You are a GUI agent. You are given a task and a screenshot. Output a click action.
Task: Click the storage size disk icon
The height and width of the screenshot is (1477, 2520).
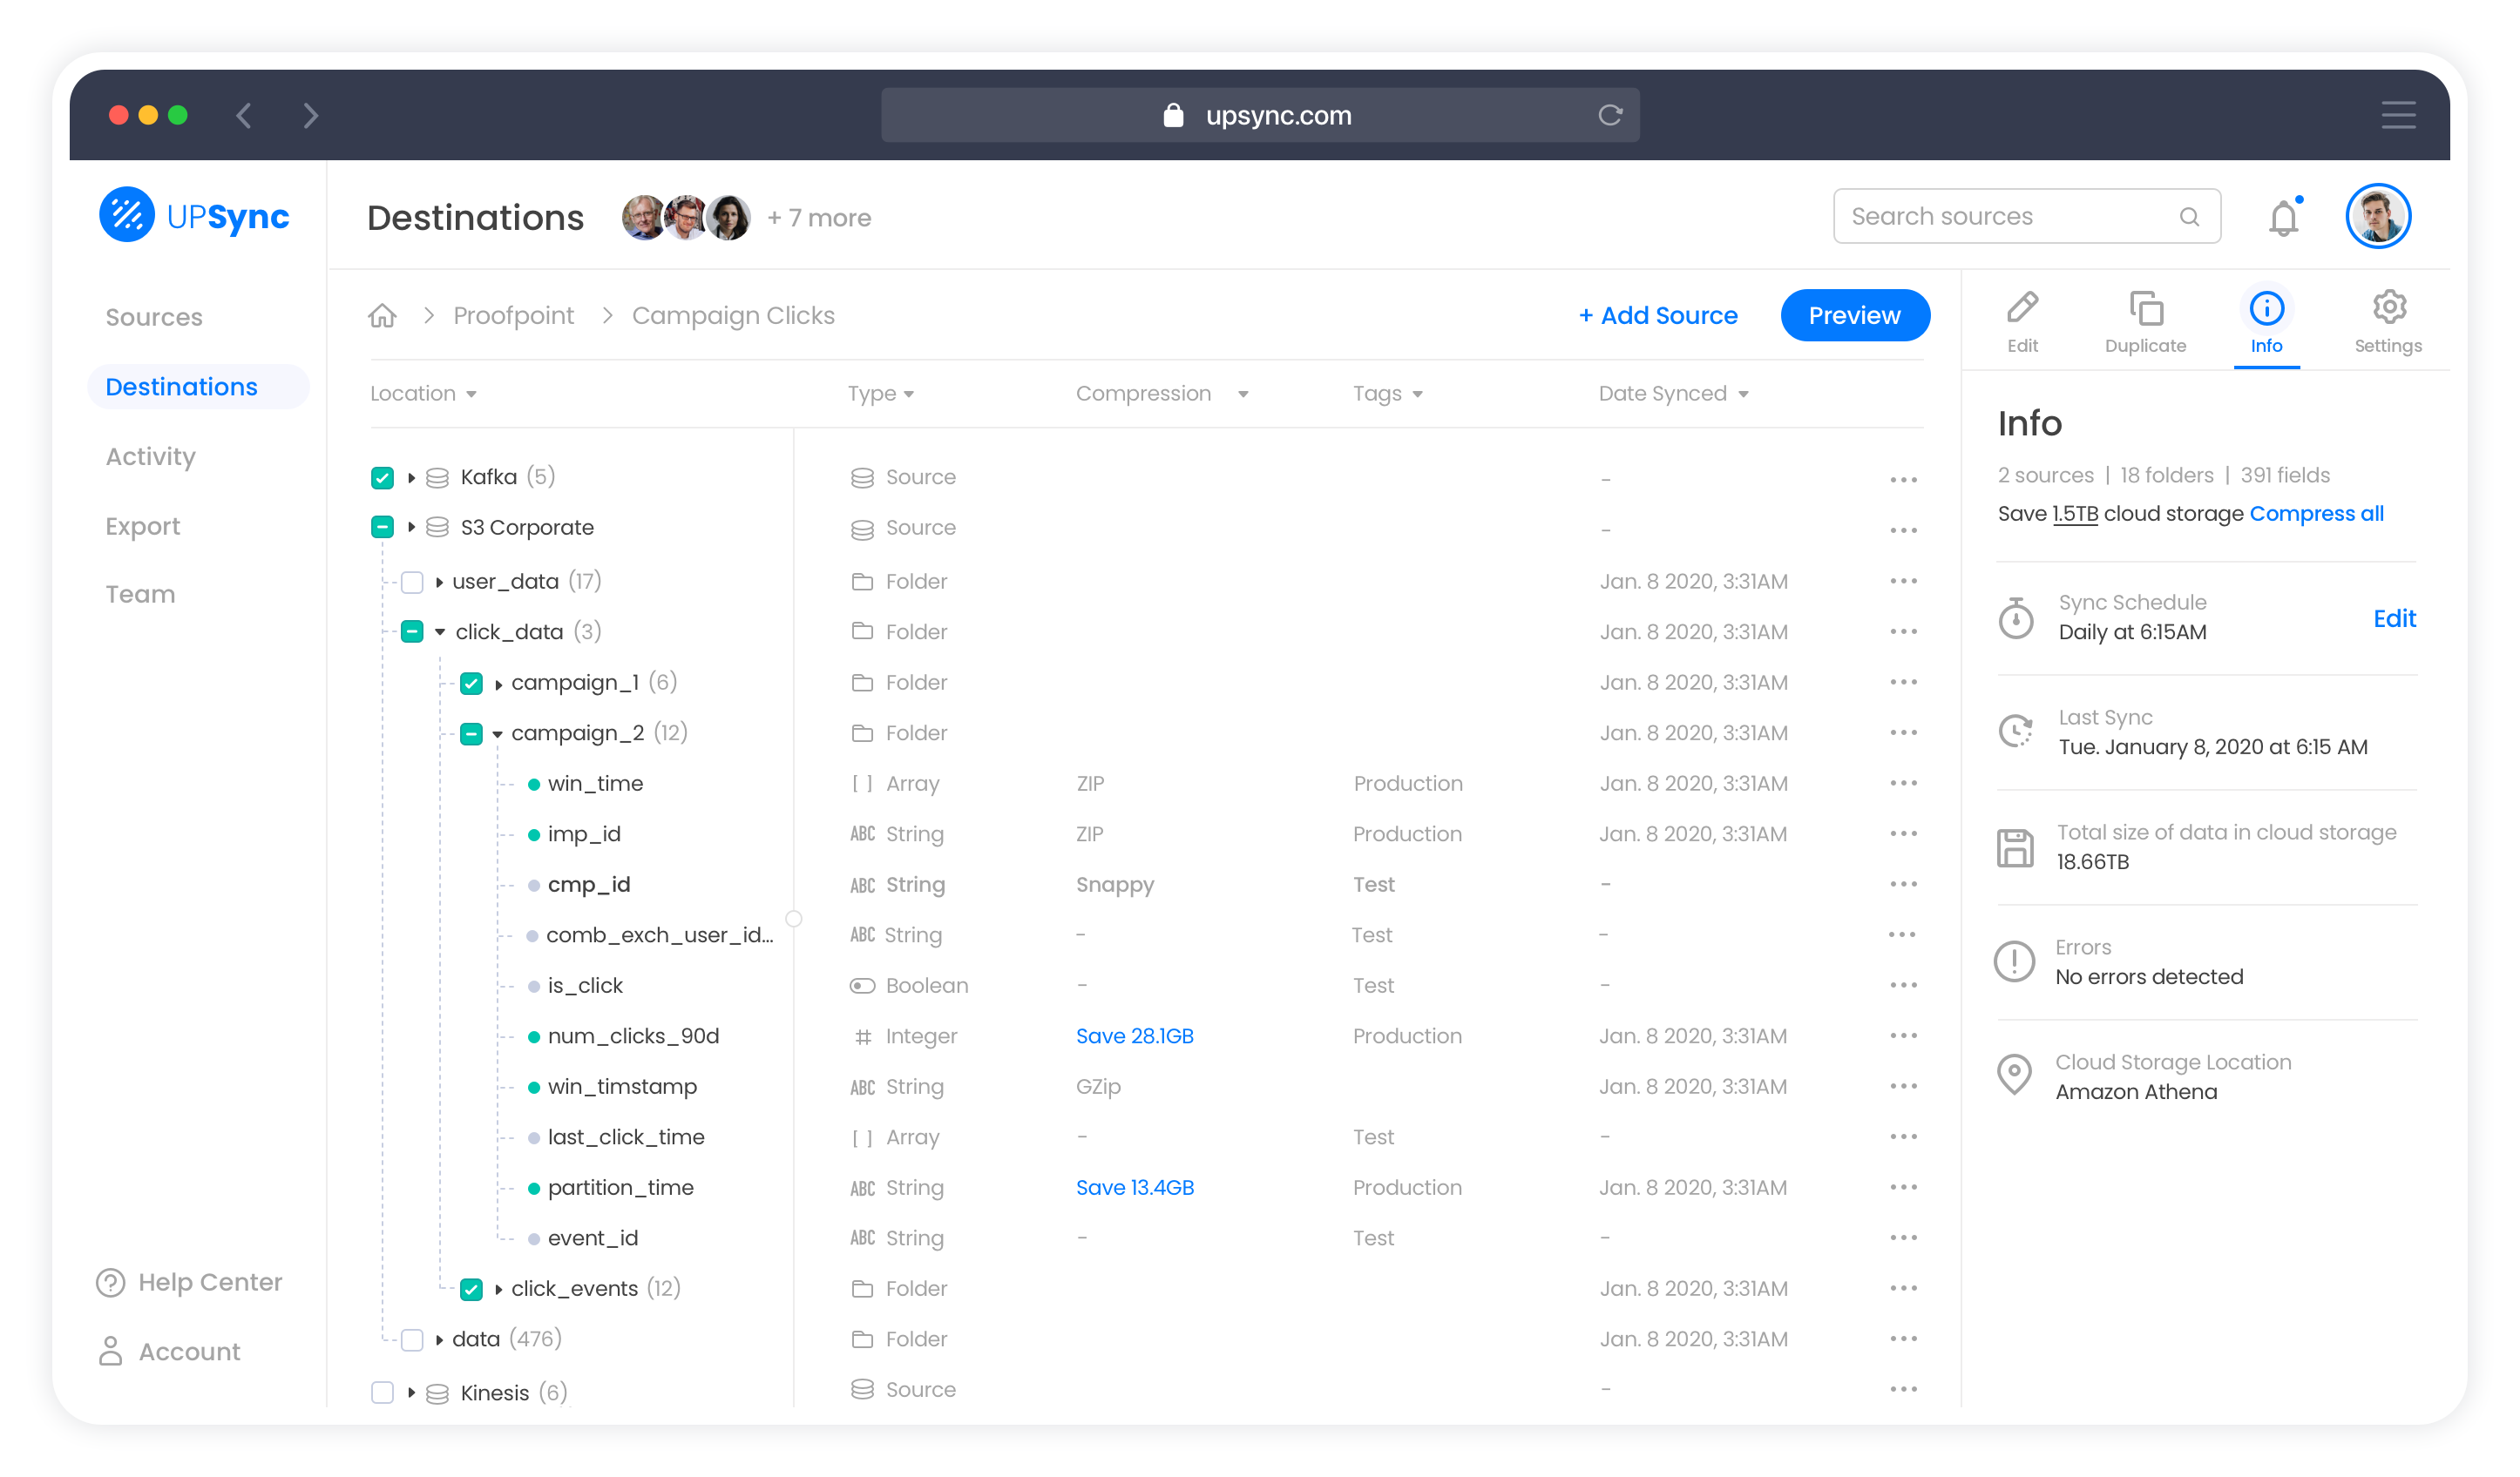pos(2014,847)
